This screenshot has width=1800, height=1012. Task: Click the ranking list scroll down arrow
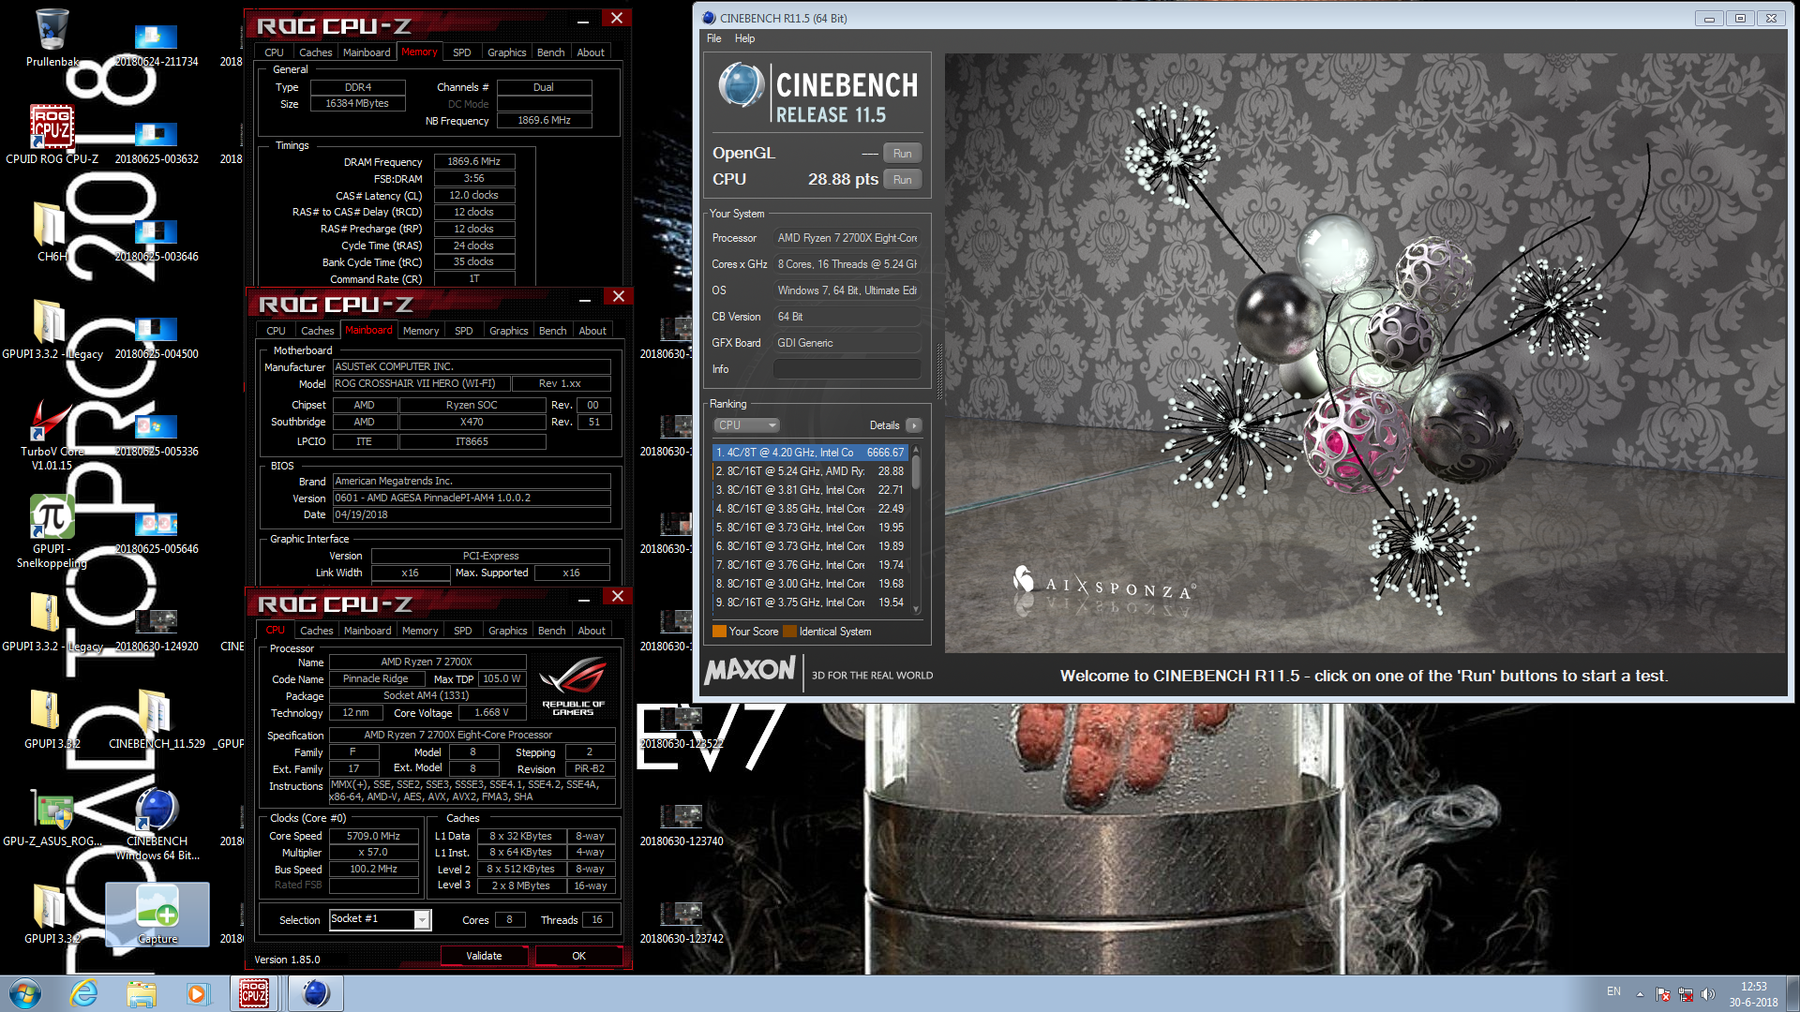916,610
